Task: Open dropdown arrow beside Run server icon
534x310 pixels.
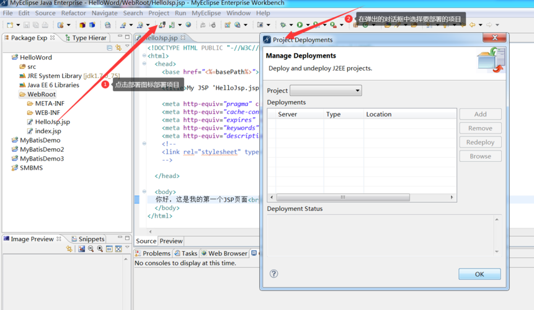Action: click(180, 25)
